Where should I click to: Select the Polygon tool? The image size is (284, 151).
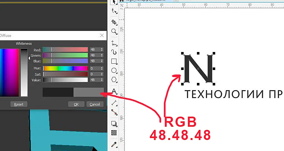coord(114,79)
